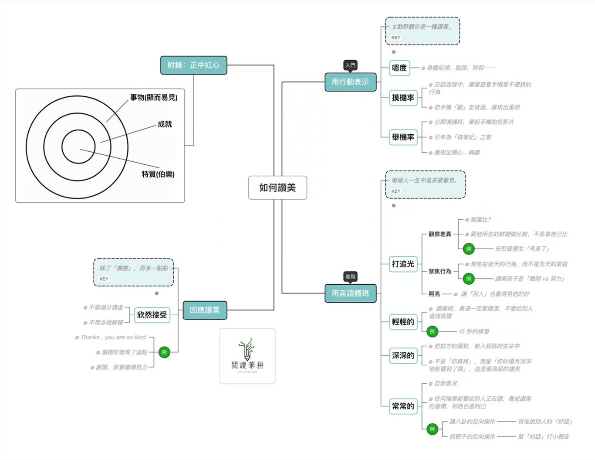Click the green 例 icon beside 安慰資優生
This screenshot has width=595, height=460.
[x=468, y=249]
